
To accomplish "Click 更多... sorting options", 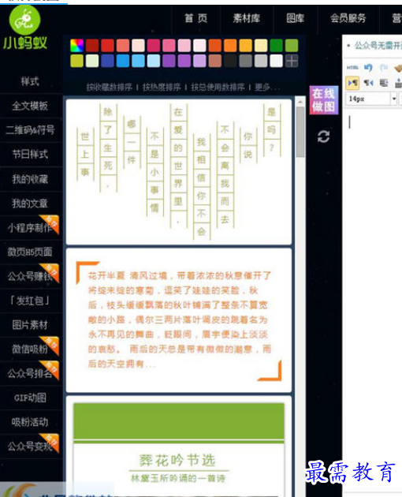I will tap(267, 87).
